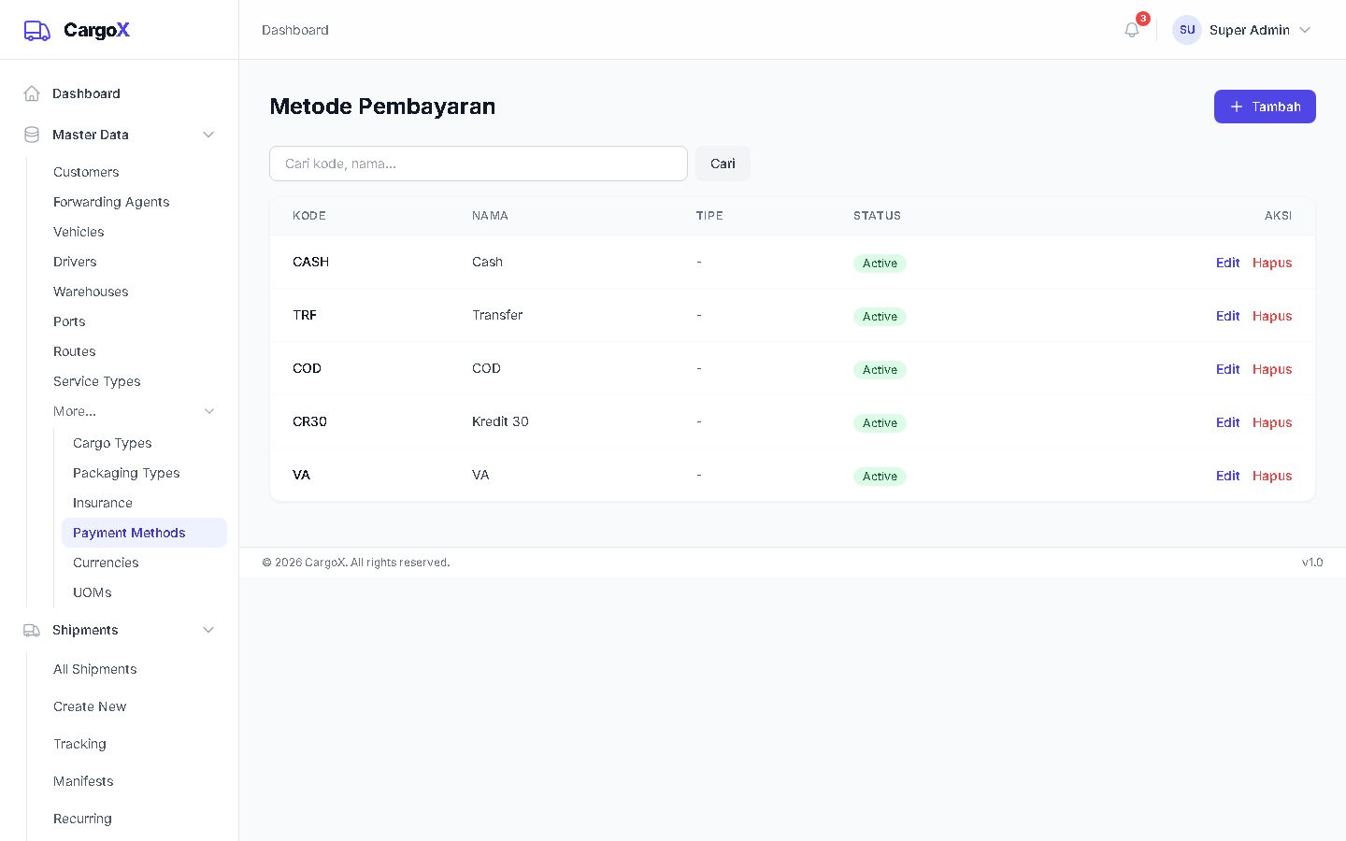This screenshot has width=1346, height=841.
Task: Select Payment Methods in sidebar
Action: tap(144, 533)
